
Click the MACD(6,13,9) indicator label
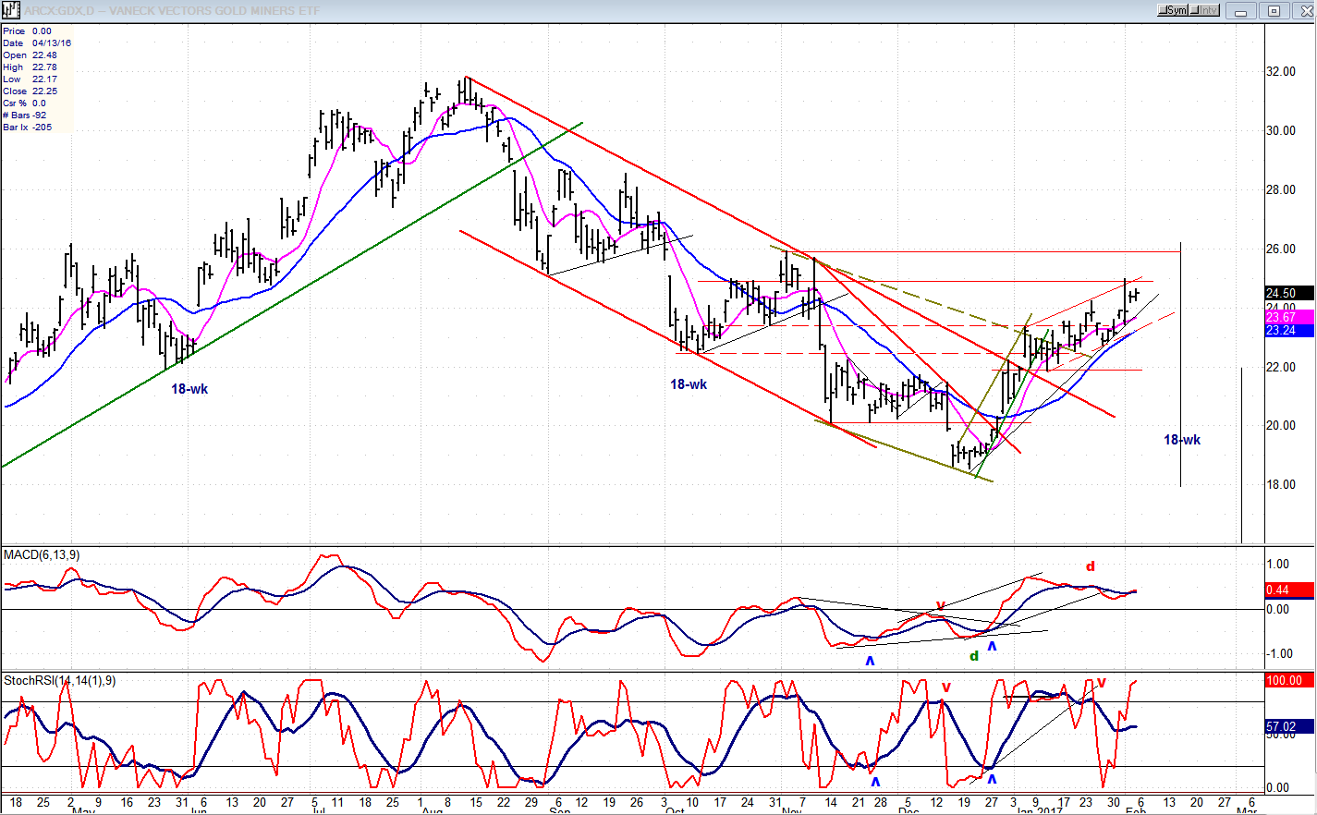click(x=42, y=554)
